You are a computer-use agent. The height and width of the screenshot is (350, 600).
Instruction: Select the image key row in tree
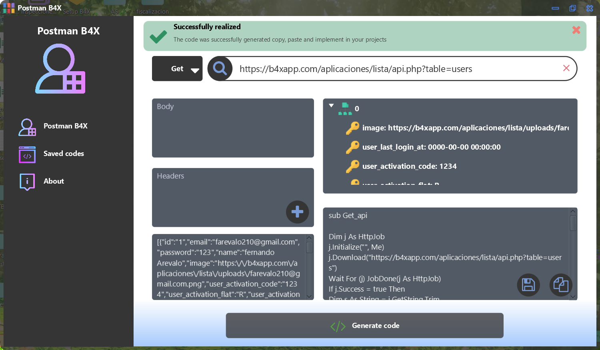(x=457, y=128)
